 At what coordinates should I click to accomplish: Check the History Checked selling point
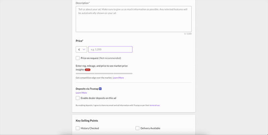coord(78,128)
